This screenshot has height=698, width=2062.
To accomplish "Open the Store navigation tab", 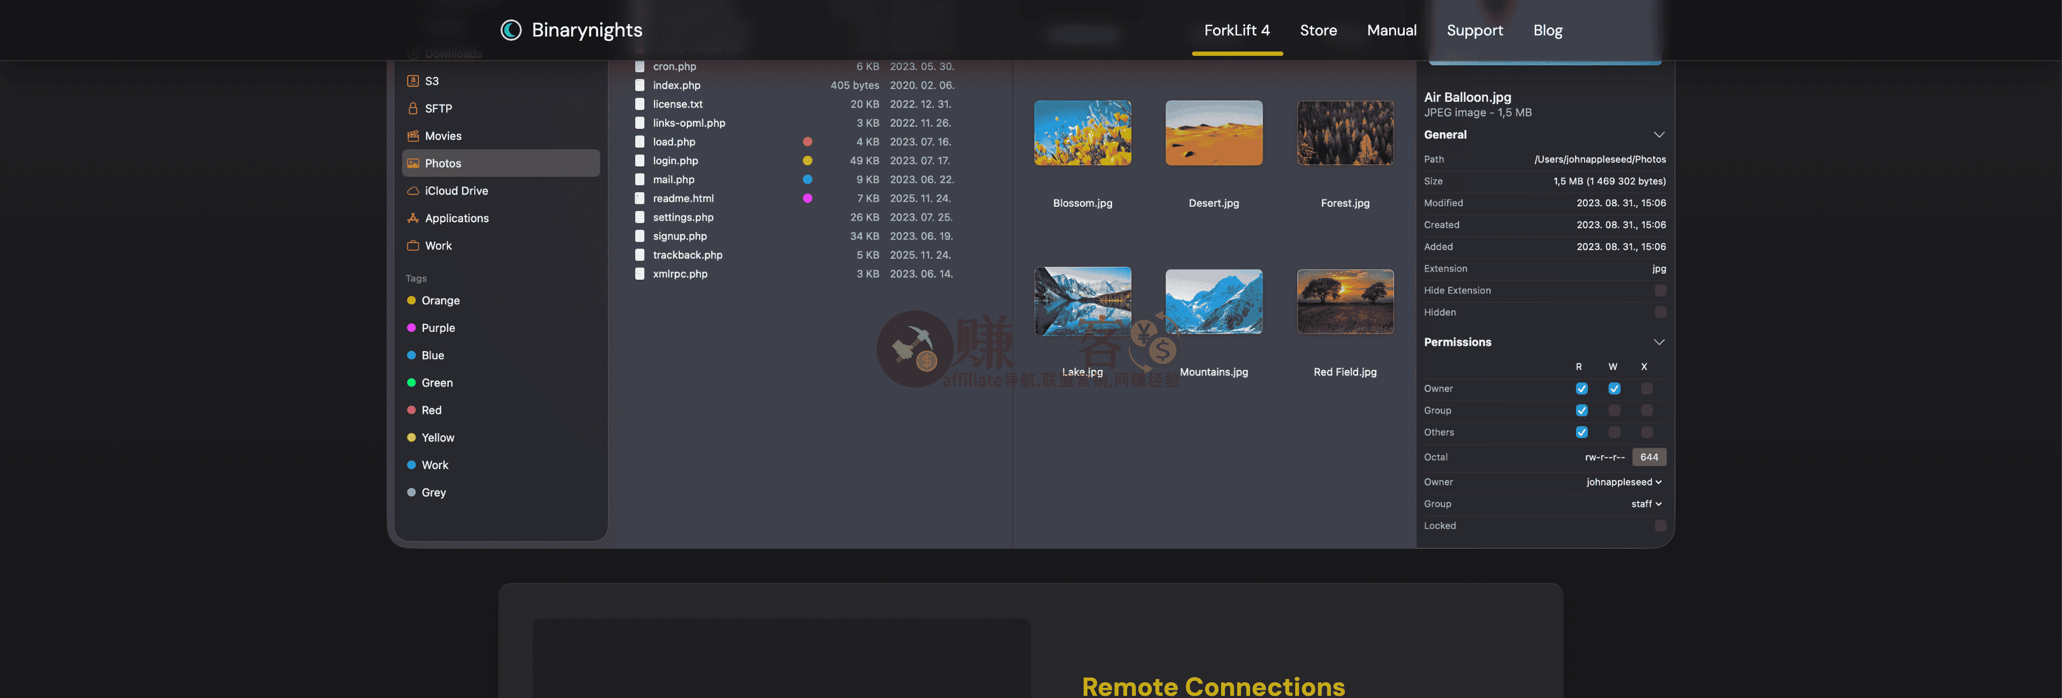I will 1318,31.
